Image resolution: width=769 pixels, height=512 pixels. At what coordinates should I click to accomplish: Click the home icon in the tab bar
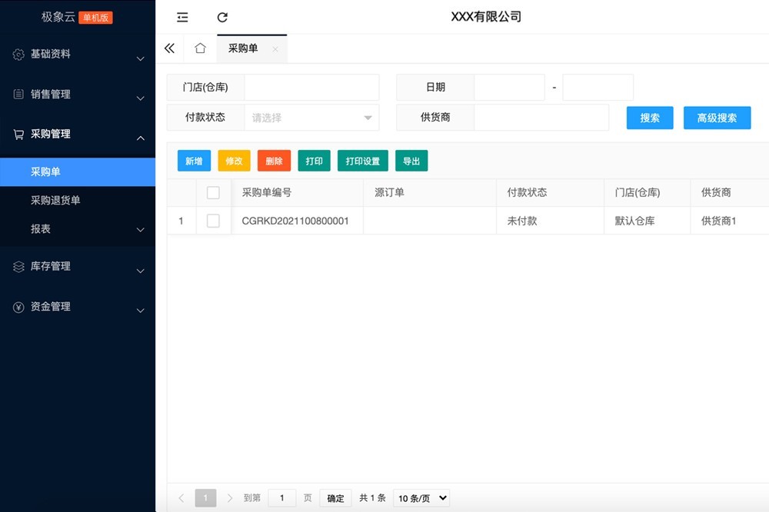[x=200, y=48]
